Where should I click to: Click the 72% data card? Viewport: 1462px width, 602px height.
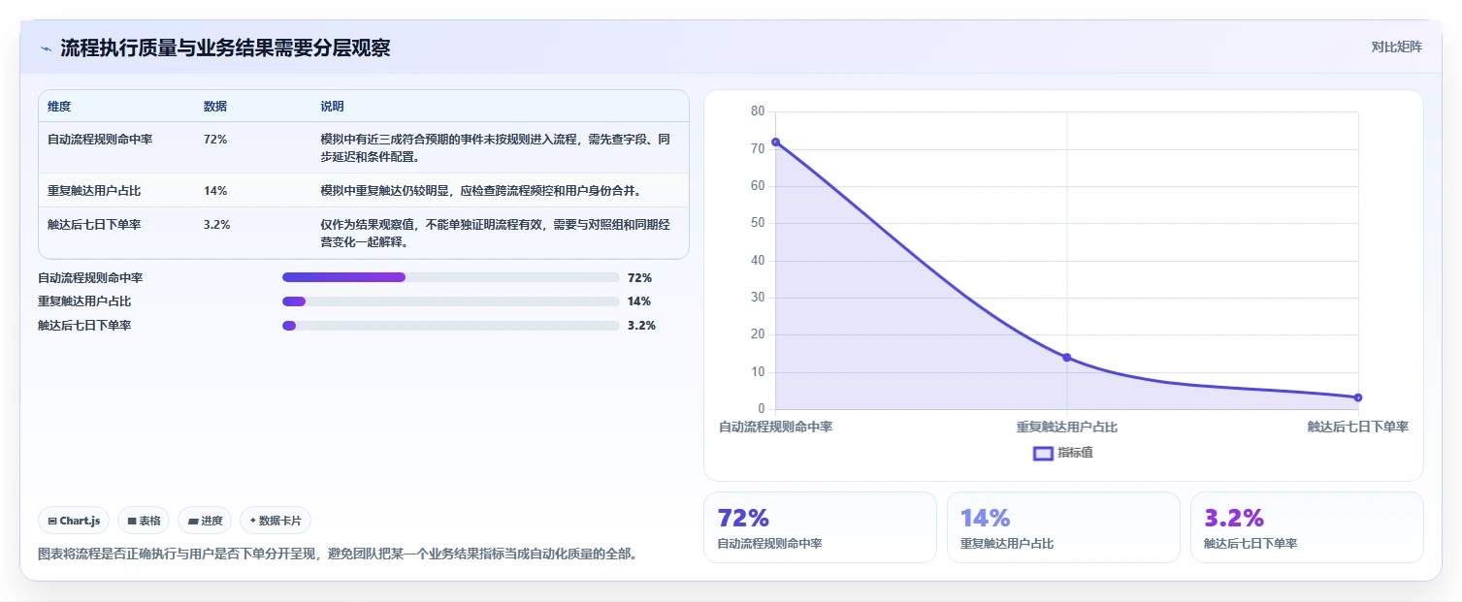[x=820, y=527]
